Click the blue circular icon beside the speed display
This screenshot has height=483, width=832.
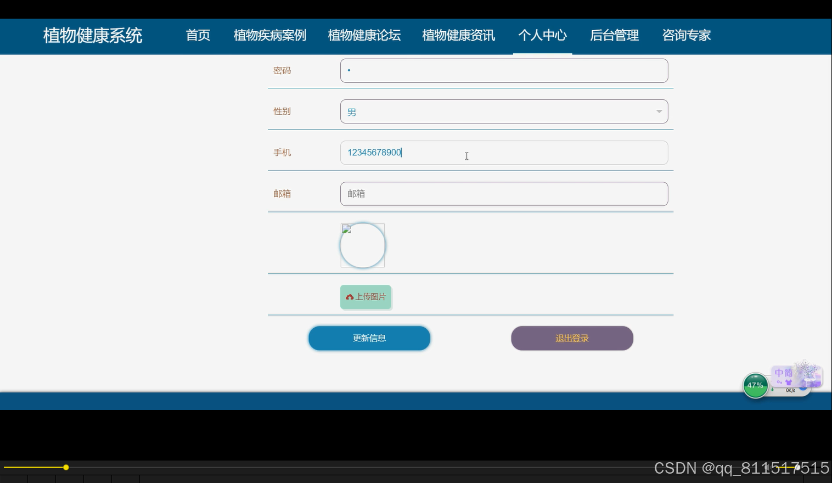coord(803,388)
